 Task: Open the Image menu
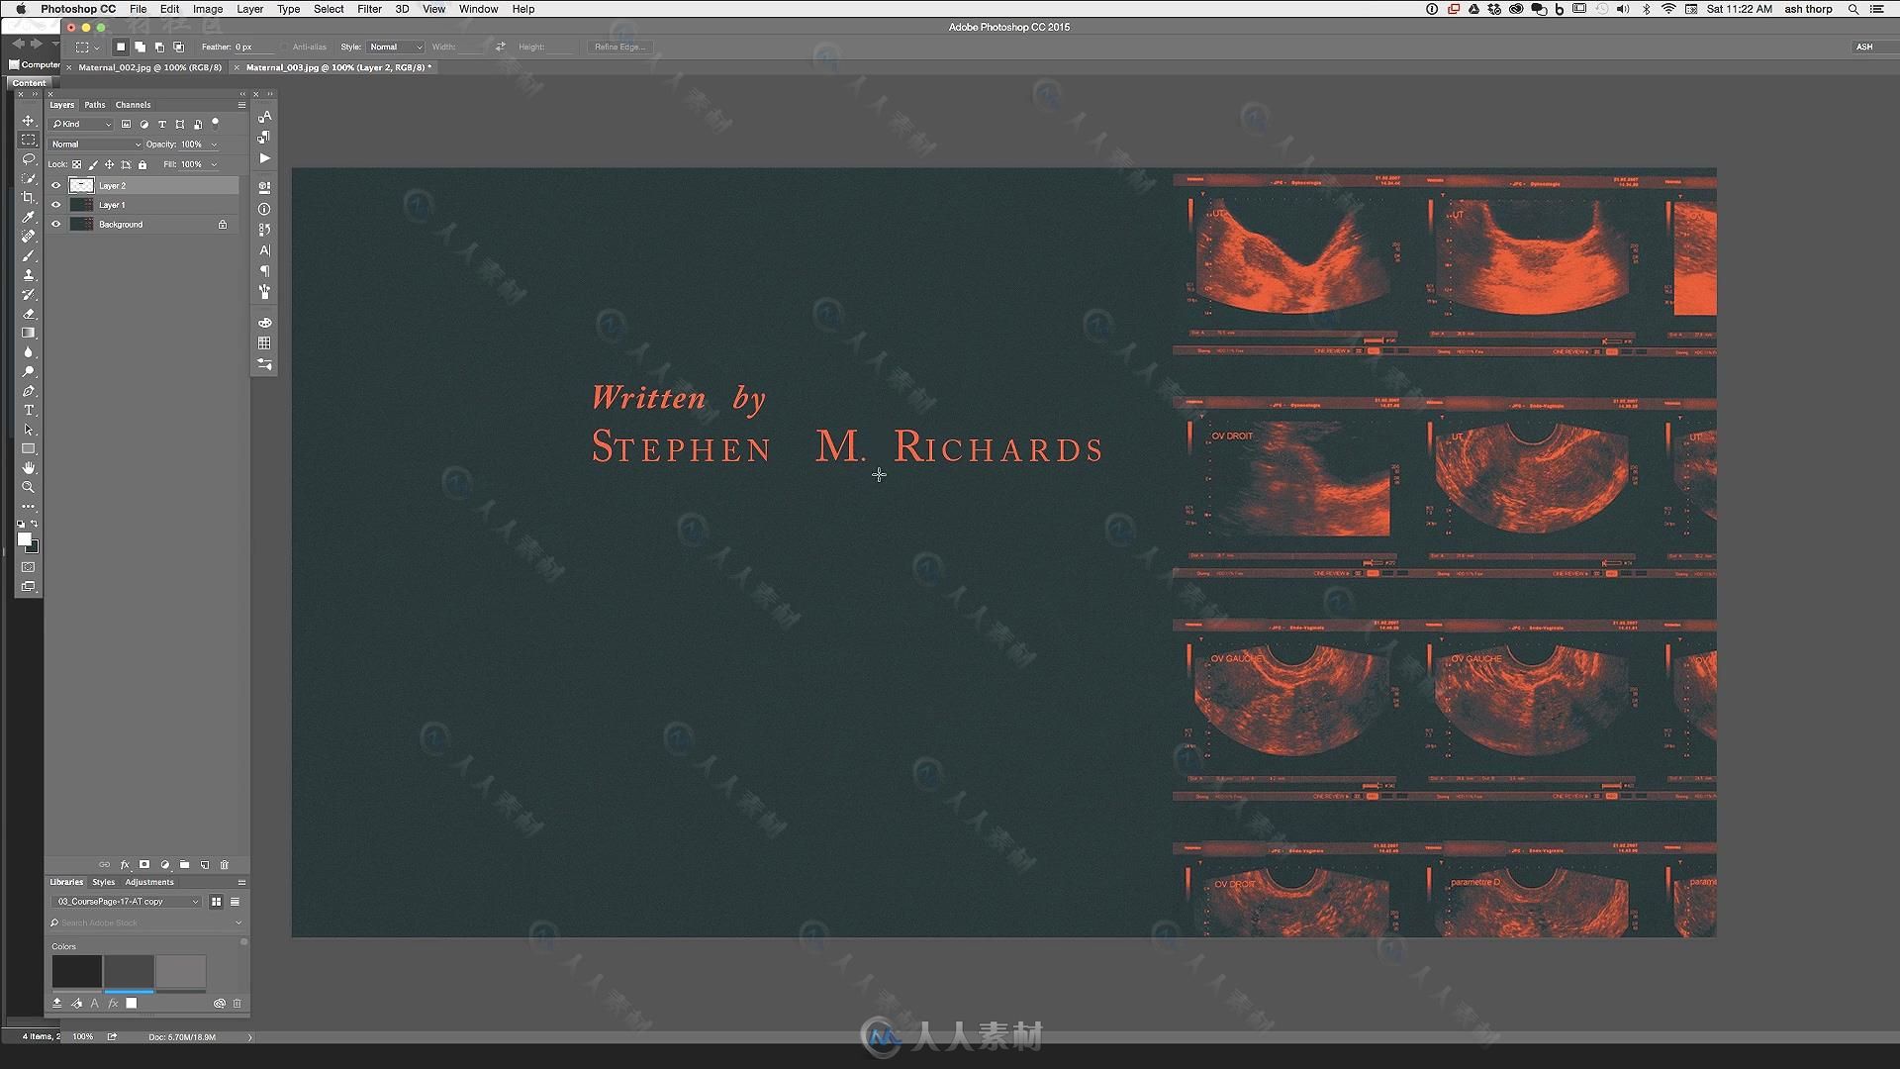click(x=208, y=9)
